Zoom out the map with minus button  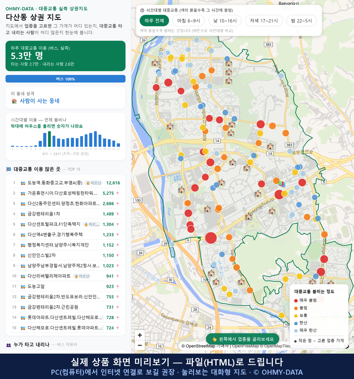[140, 345]
